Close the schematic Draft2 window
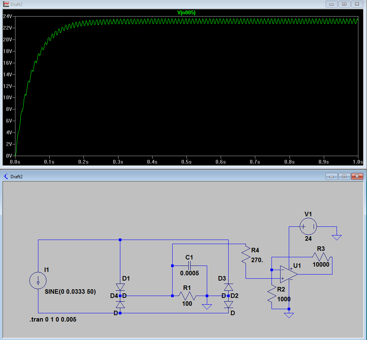367x340 pixels. click(357, 176)
